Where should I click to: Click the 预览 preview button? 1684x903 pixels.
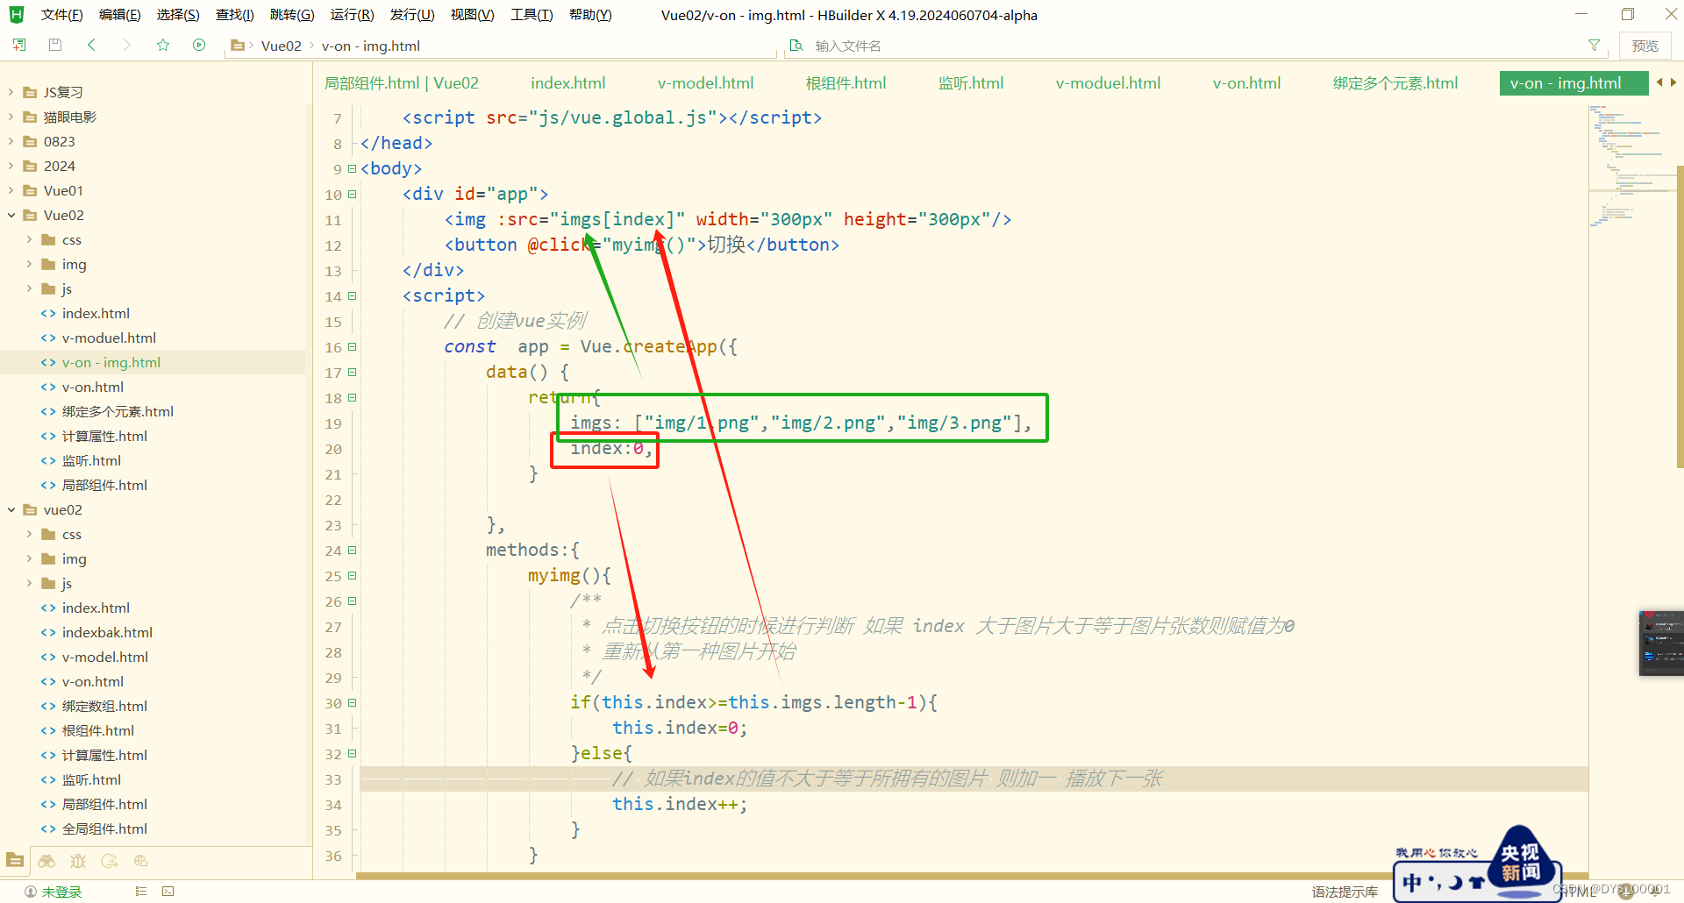tap(1645, 46)
